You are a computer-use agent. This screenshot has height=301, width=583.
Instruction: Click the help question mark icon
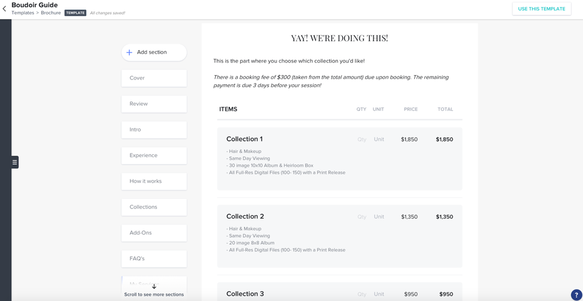(x=576, y=294)
